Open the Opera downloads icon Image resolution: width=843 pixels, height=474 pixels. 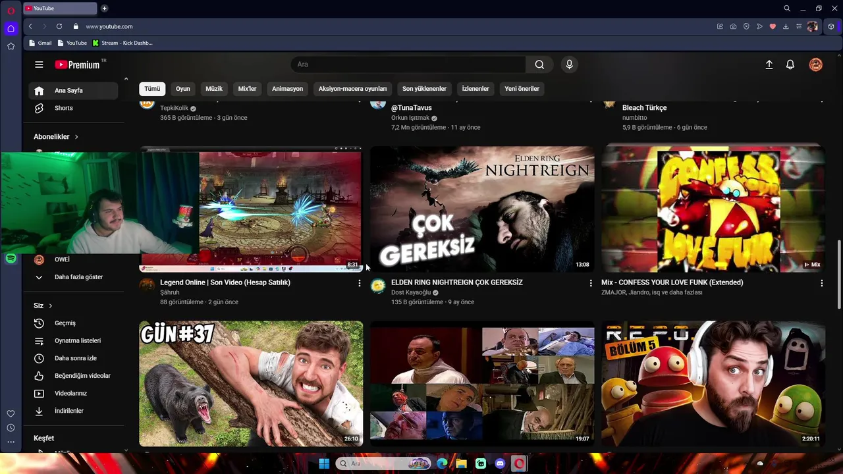point(786,26)
